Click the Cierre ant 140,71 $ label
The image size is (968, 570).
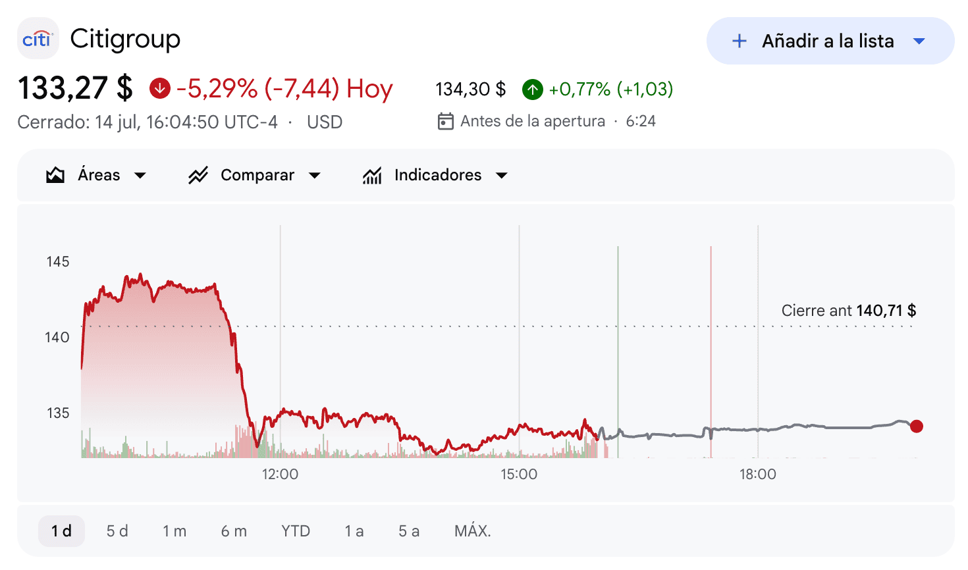[849, 311]
